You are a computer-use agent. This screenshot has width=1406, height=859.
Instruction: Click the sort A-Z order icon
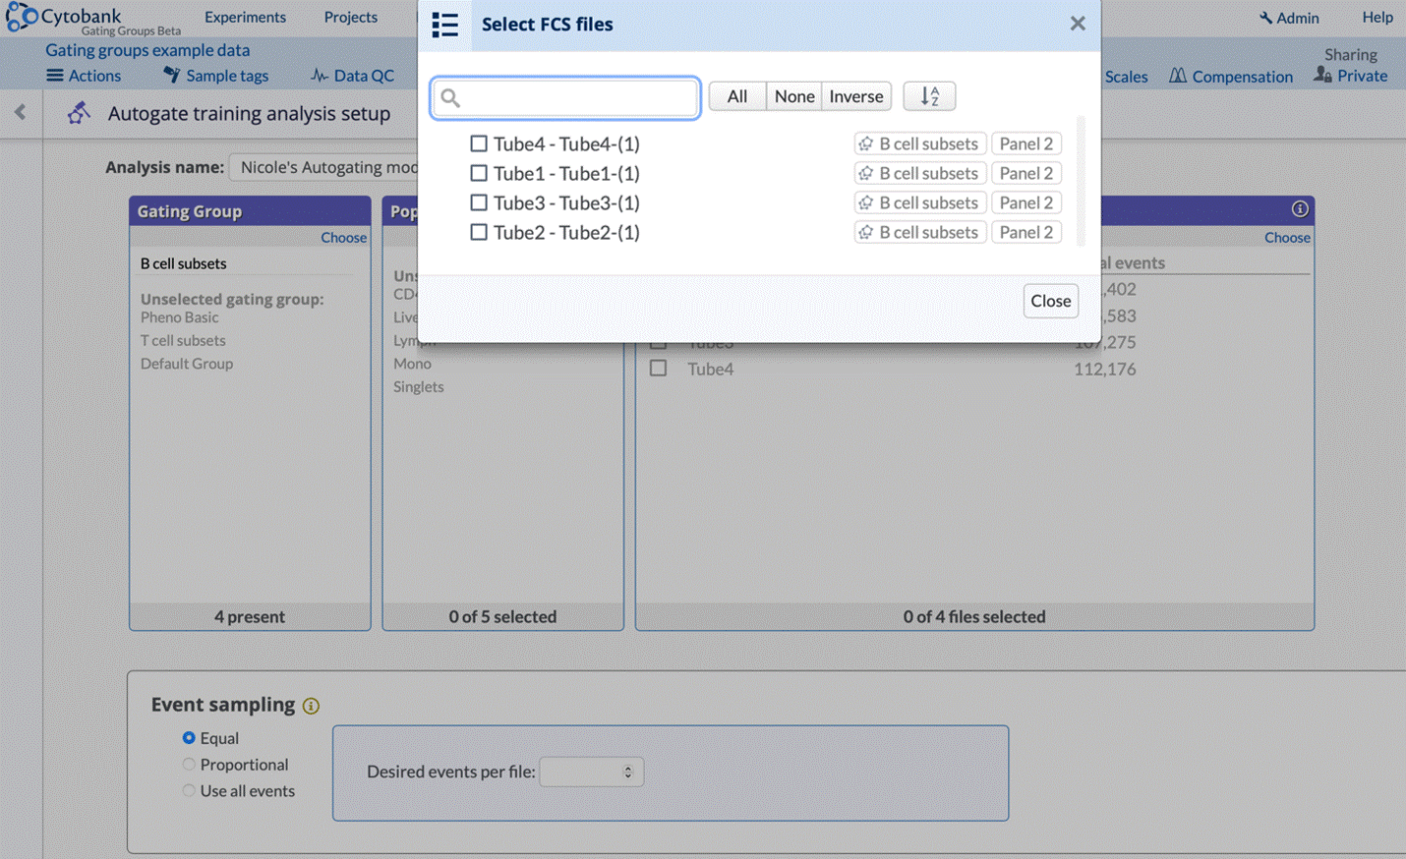click(929, 96)
